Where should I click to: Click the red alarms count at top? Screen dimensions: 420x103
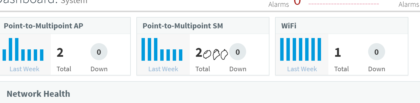(x=297, y=2)
